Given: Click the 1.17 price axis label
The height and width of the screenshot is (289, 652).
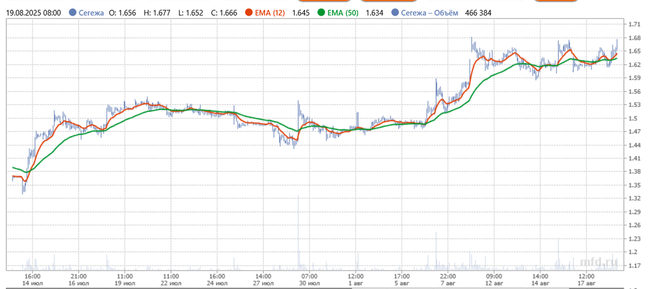Looking at the screenshot, I should coord(634,265).
